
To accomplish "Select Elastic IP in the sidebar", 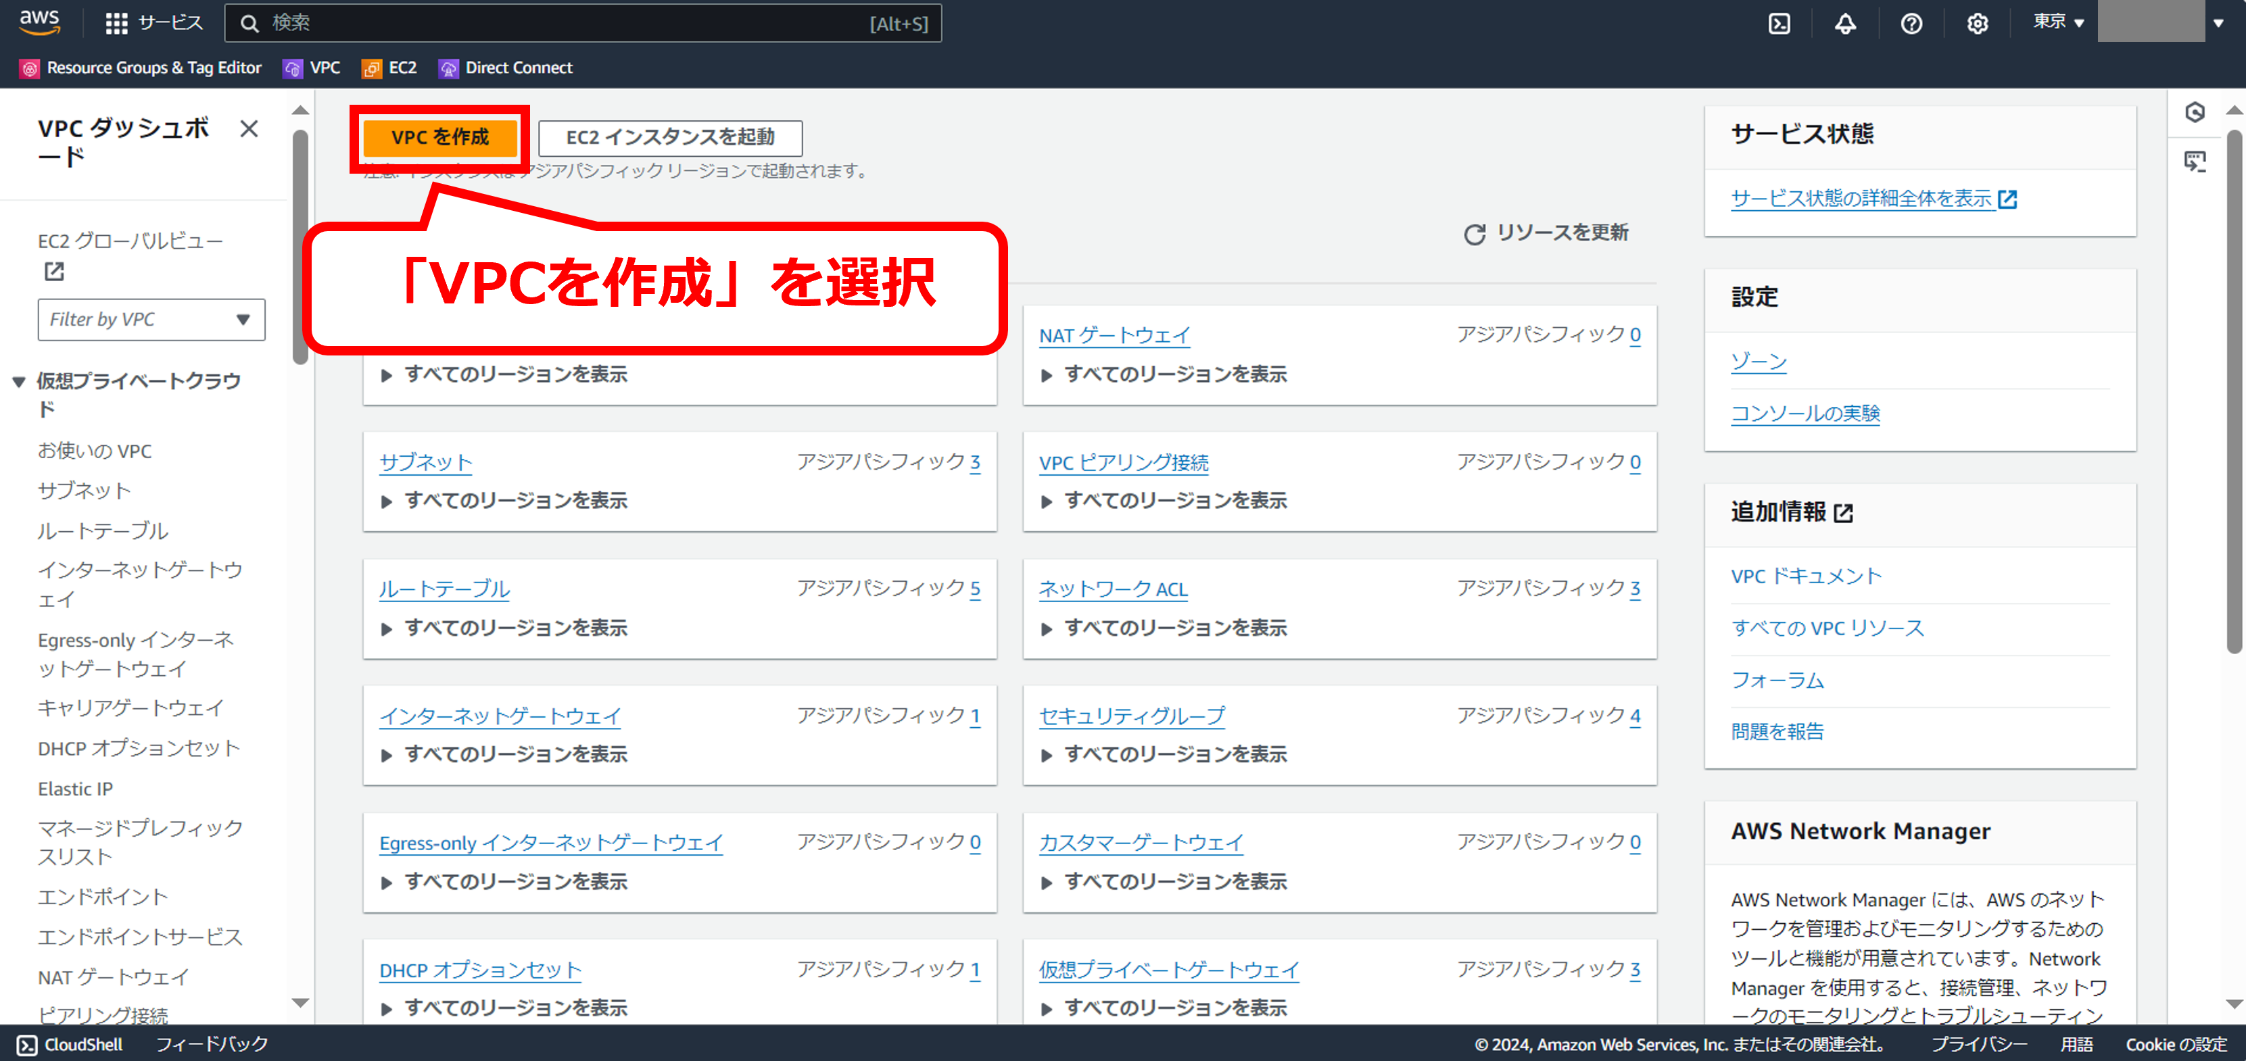I will [75, 788].
